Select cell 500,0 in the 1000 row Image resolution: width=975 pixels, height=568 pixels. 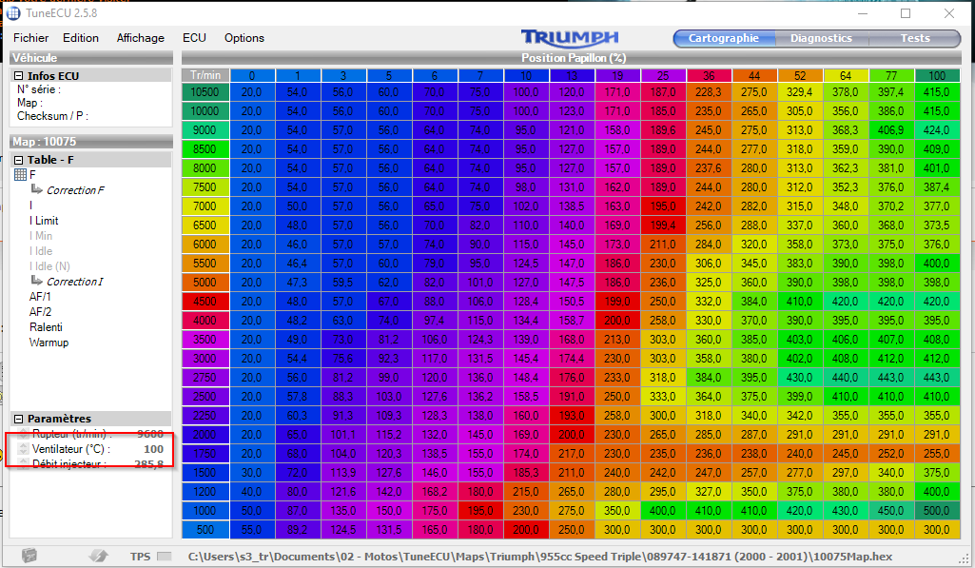[x=937, y=511]
